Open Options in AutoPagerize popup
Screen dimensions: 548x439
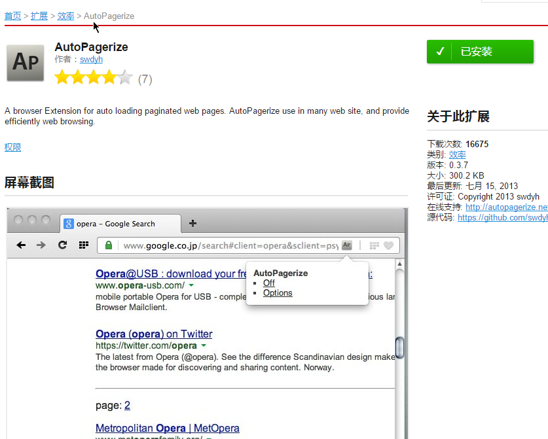[x=278, y=292]
